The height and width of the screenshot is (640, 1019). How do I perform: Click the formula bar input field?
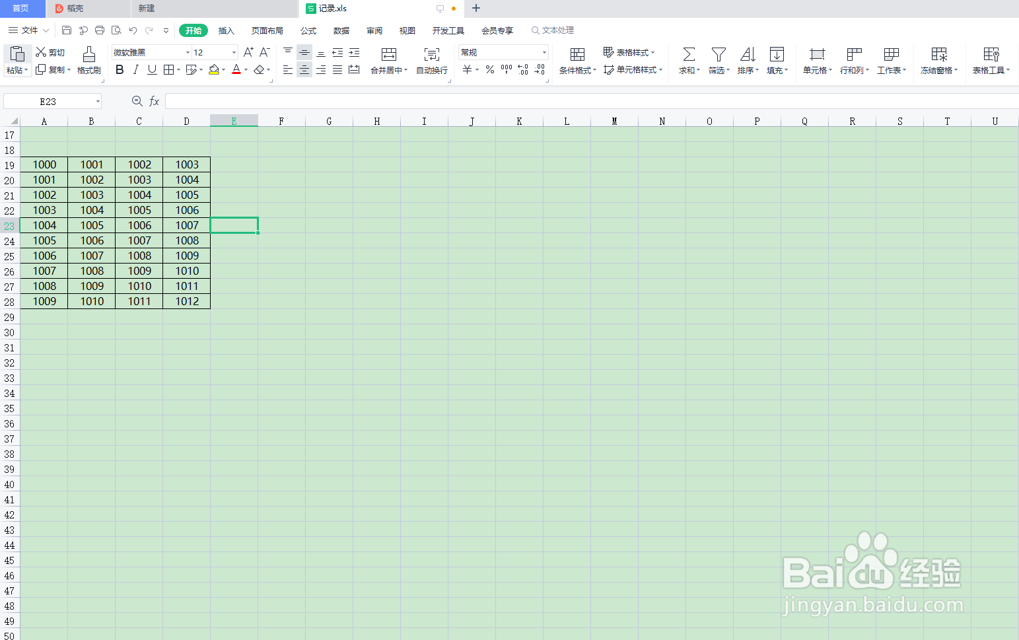tap(592, 101)
